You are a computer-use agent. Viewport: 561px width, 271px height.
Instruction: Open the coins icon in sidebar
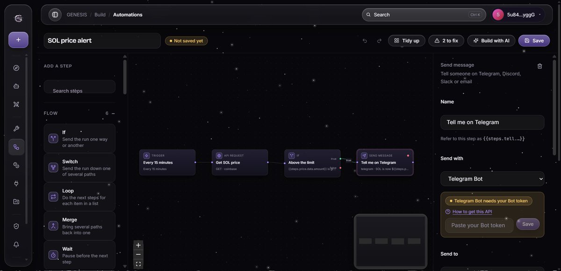click(16, 165)
